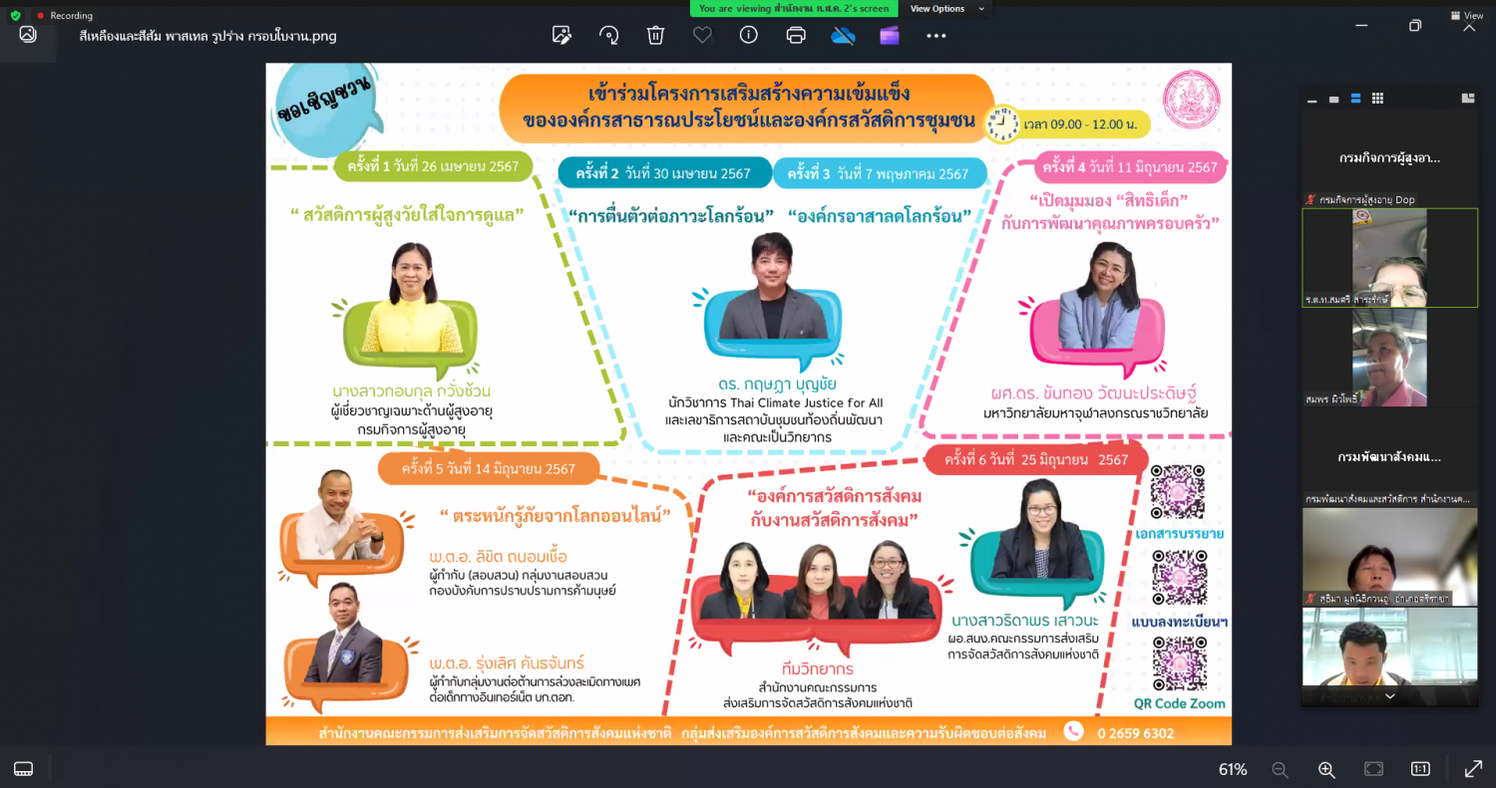Open the Edit image tool
The height and width of the screenshot is (788, 1496).
pos(561,36)
